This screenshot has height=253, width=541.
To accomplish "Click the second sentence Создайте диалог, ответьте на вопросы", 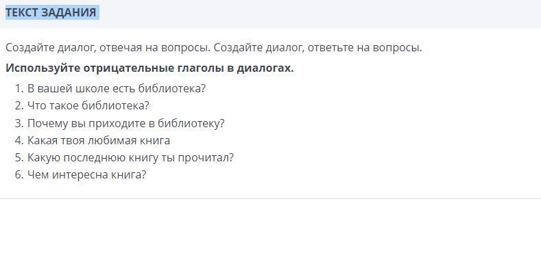I will [317, 48].
